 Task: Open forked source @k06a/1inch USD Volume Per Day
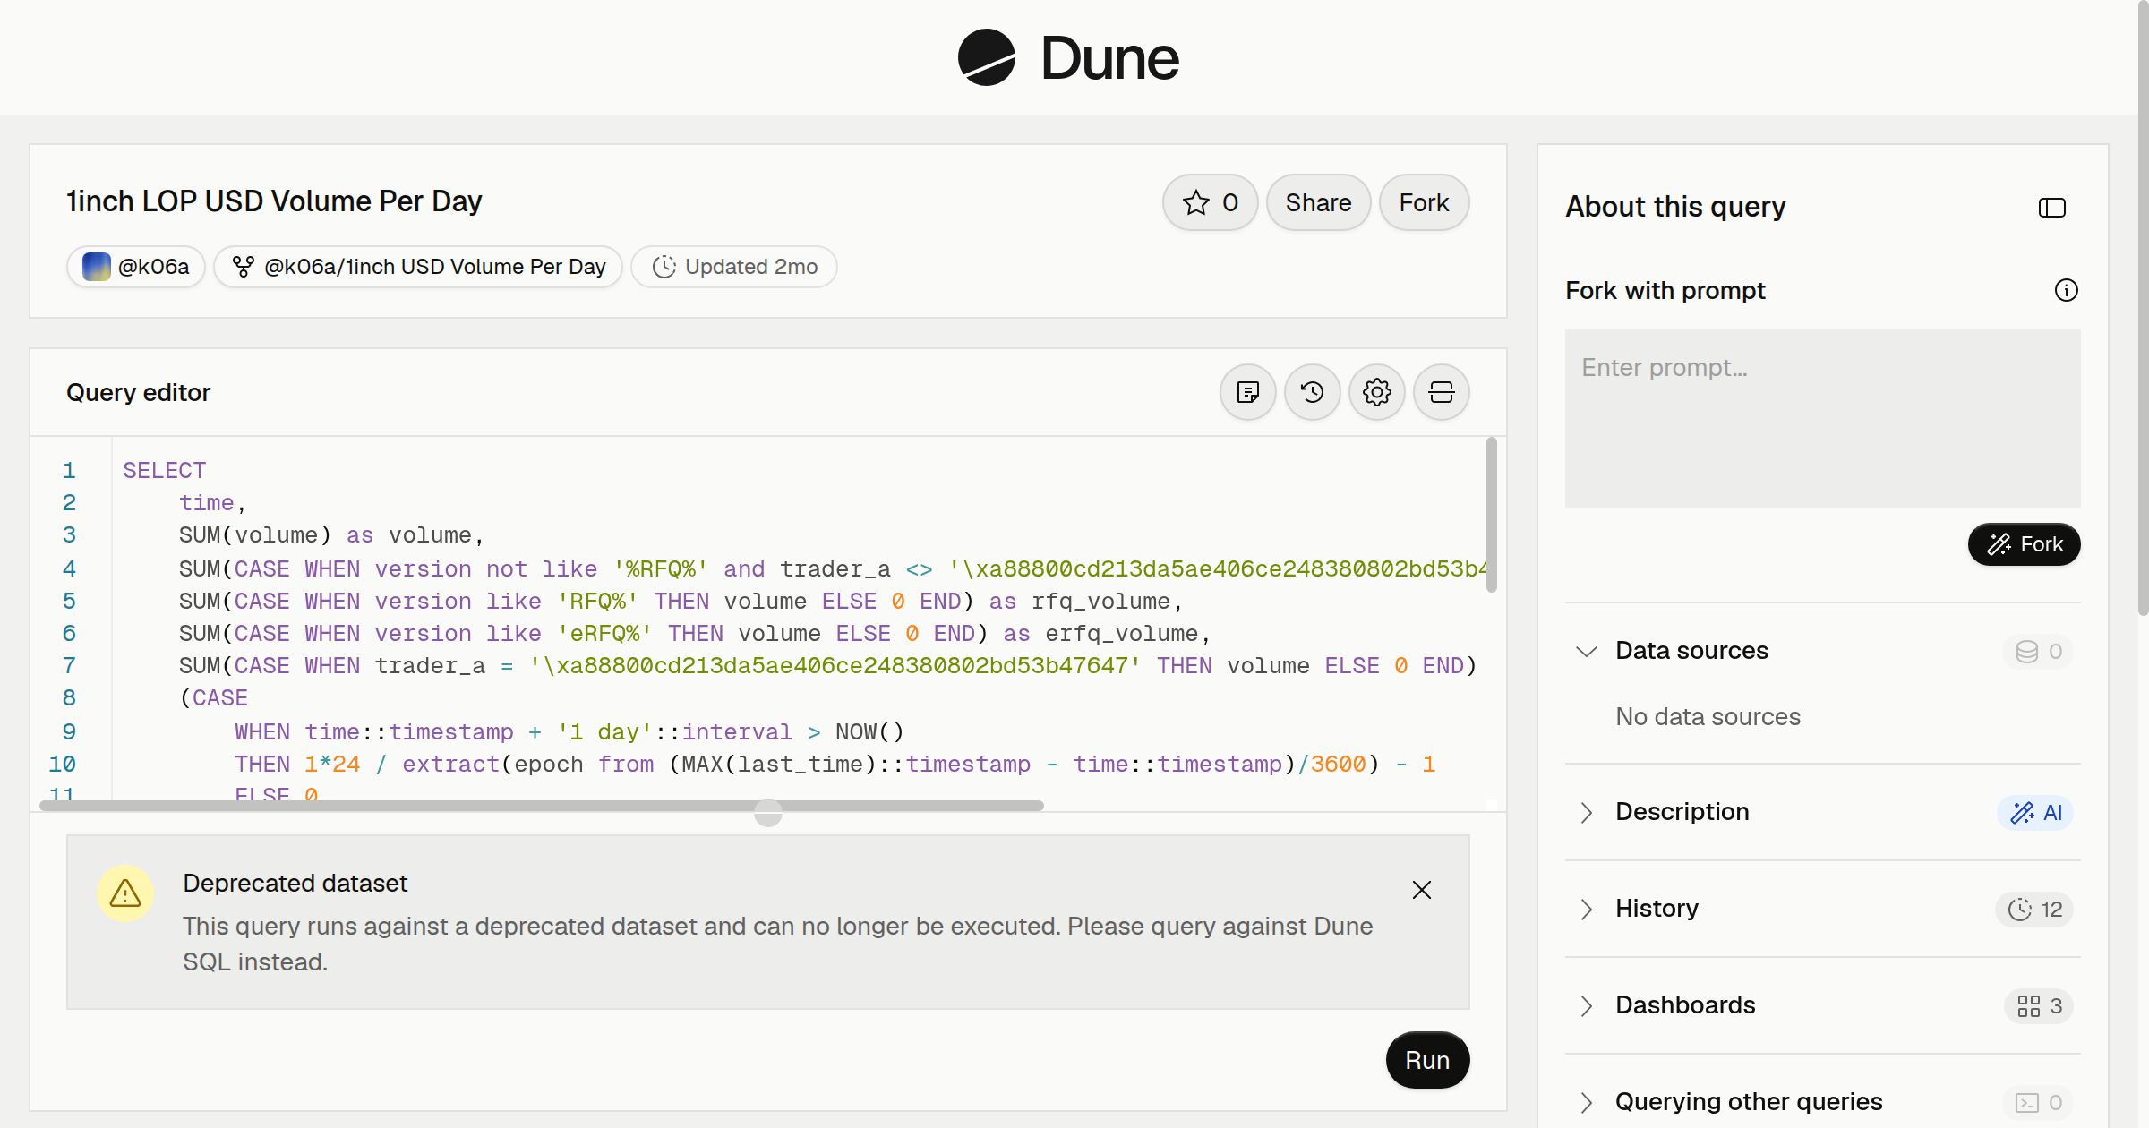point(418,267)
